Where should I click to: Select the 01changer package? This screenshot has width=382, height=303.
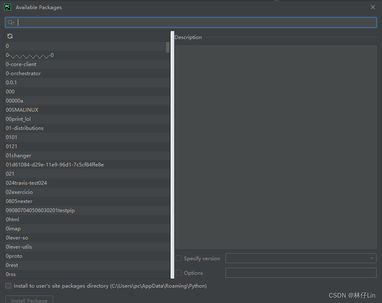(87, 156)
